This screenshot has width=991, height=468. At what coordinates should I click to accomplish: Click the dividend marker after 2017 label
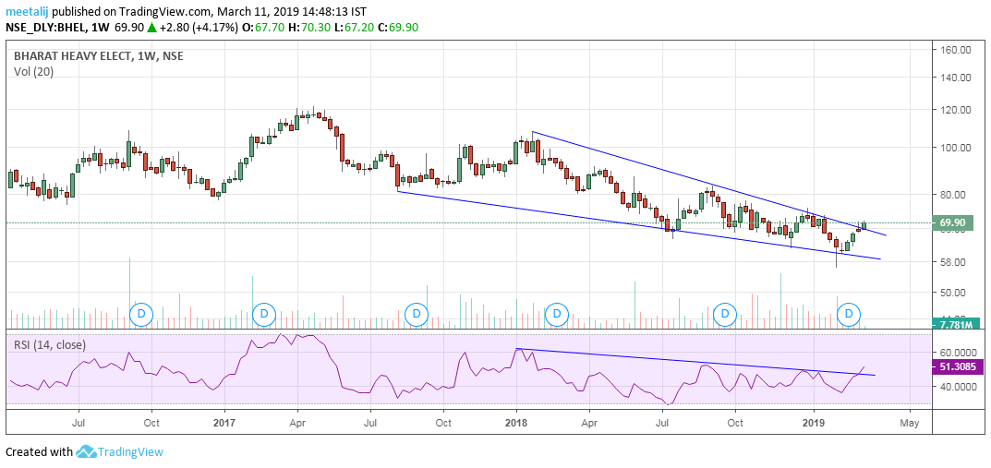pyautogui.click(x=263, y=313)
